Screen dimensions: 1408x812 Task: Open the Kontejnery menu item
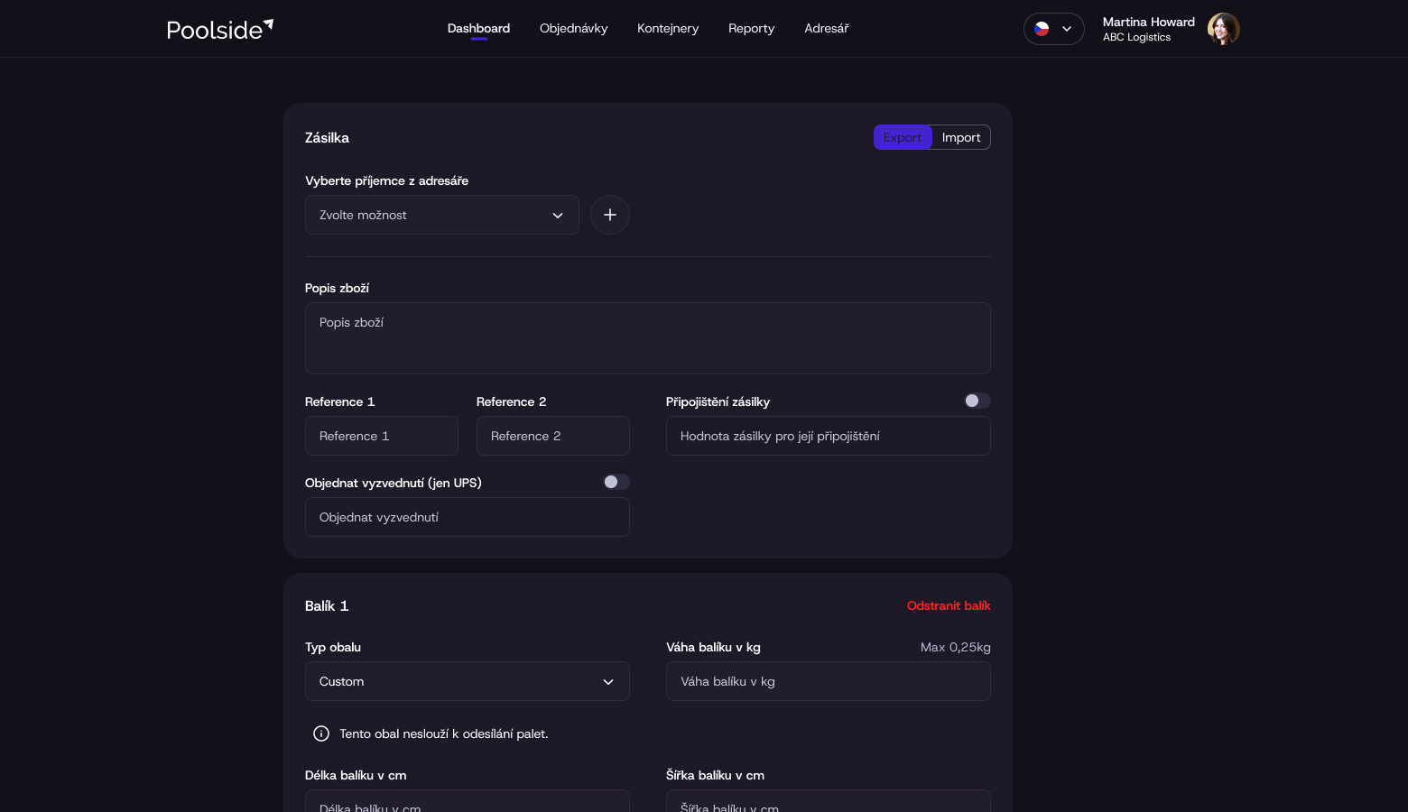click(x=668, y=29)
